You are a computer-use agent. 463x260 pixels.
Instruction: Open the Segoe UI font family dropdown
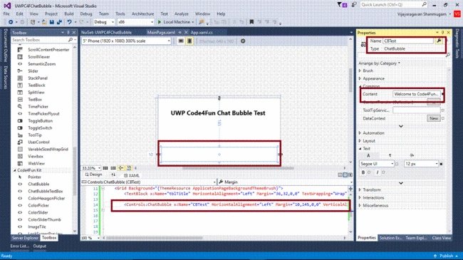(377, 164)
